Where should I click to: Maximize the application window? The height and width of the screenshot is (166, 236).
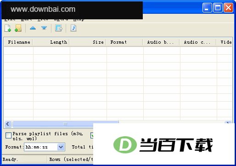tap(218, 7)
